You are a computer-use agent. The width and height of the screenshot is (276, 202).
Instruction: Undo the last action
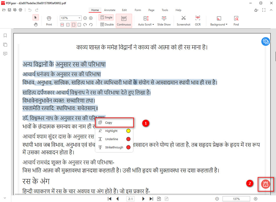click(30, 10)
